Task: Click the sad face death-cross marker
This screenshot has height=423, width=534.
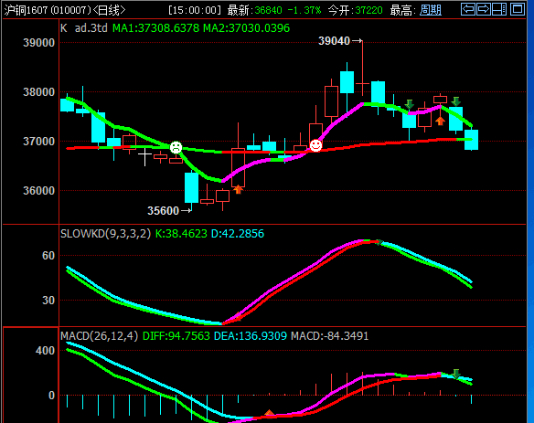Action: (176, 147)
